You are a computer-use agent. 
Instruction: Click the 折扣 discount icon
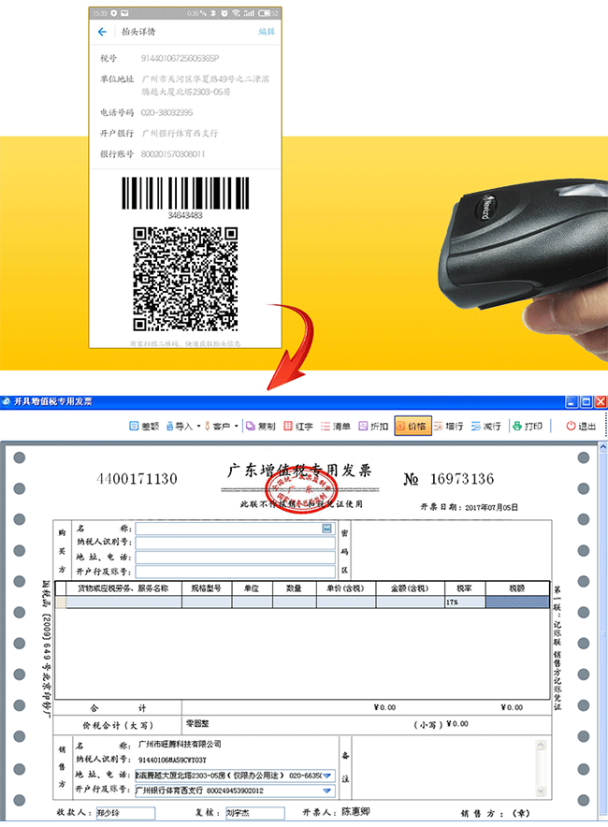pos(373,426)
